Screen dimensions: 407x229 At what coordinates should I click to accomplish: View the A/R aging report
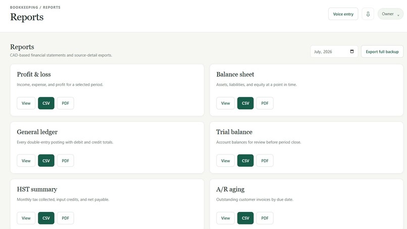point(225,218)
